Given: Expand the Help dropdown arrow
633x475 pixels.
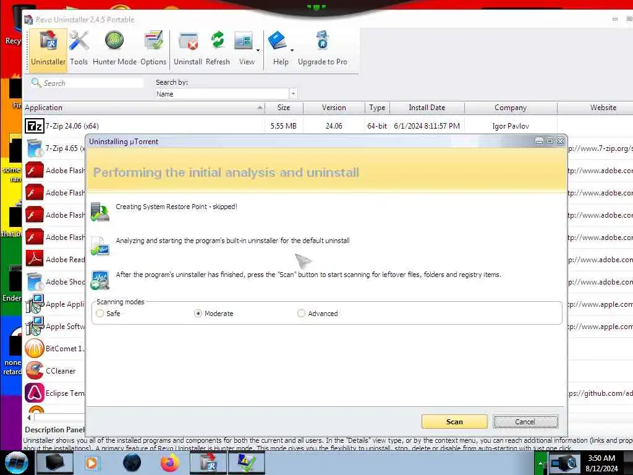Looking at the screenshot, I should (292, 51).
